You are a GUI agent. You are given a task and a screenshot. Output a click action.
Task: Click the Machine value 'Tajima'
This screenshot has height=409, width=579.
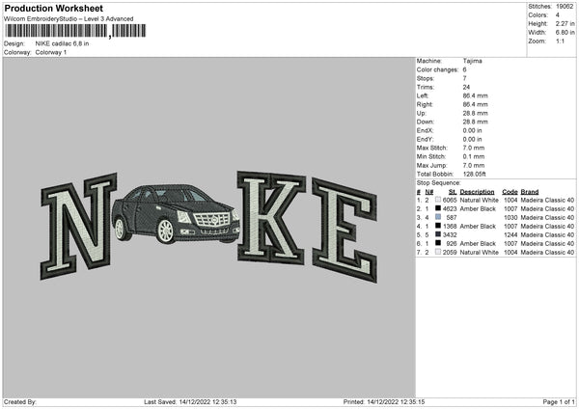472,61
